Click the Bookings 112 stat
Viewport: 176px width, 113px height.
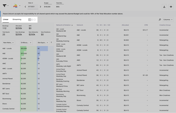point(5,27)
